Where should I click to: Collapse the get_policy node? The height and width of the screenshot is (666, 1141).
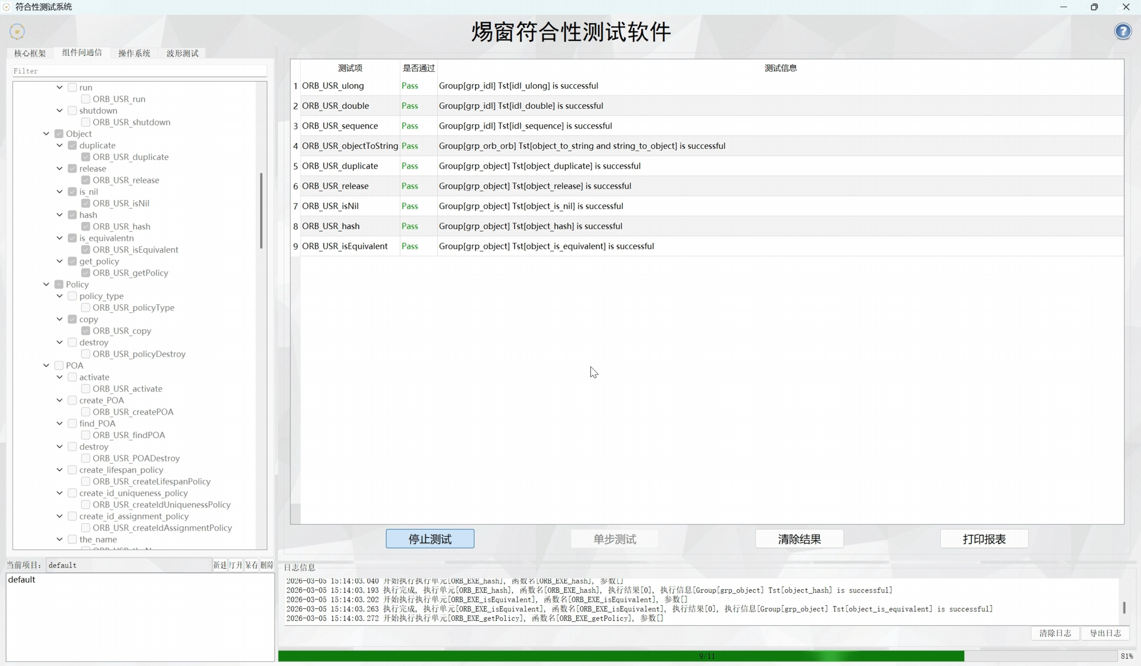click(60, 261)
